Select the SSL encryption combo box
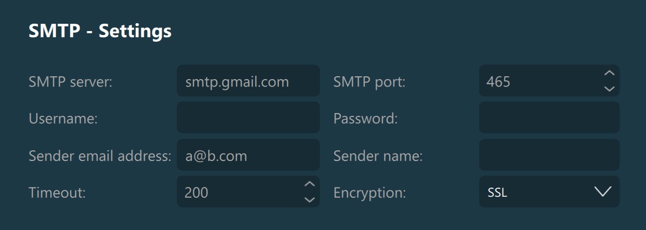 [537, 192]
